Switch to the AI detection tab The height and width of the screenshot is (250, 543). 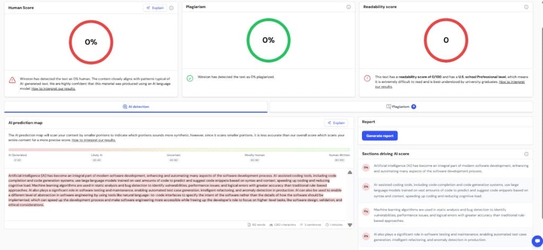click(136, 107)
